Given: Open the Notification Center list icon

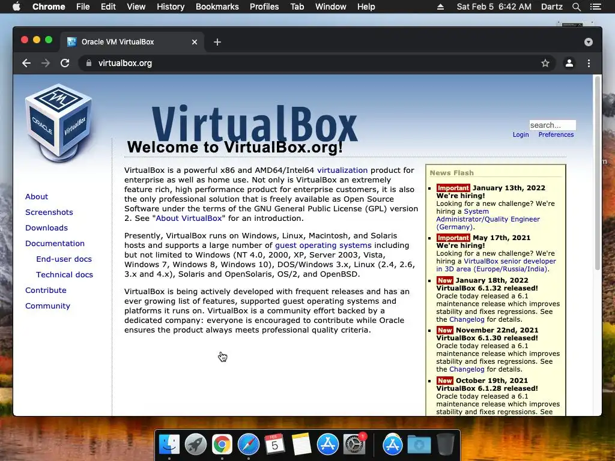Looking at the screenshot, I should pos(595,7).
